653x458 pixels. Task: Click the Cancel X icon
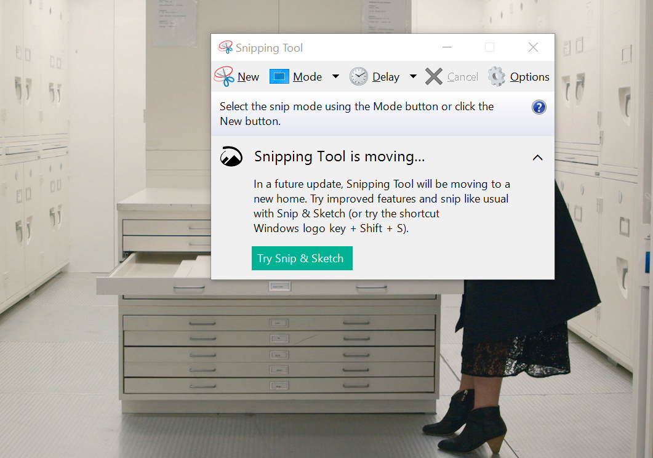tap(434, 76)
